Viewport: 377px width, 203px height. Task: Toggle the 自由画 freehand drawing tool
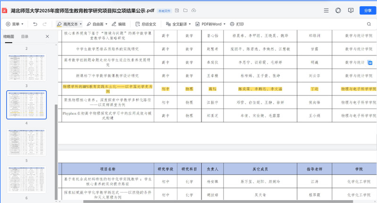[x=95, y=24]
